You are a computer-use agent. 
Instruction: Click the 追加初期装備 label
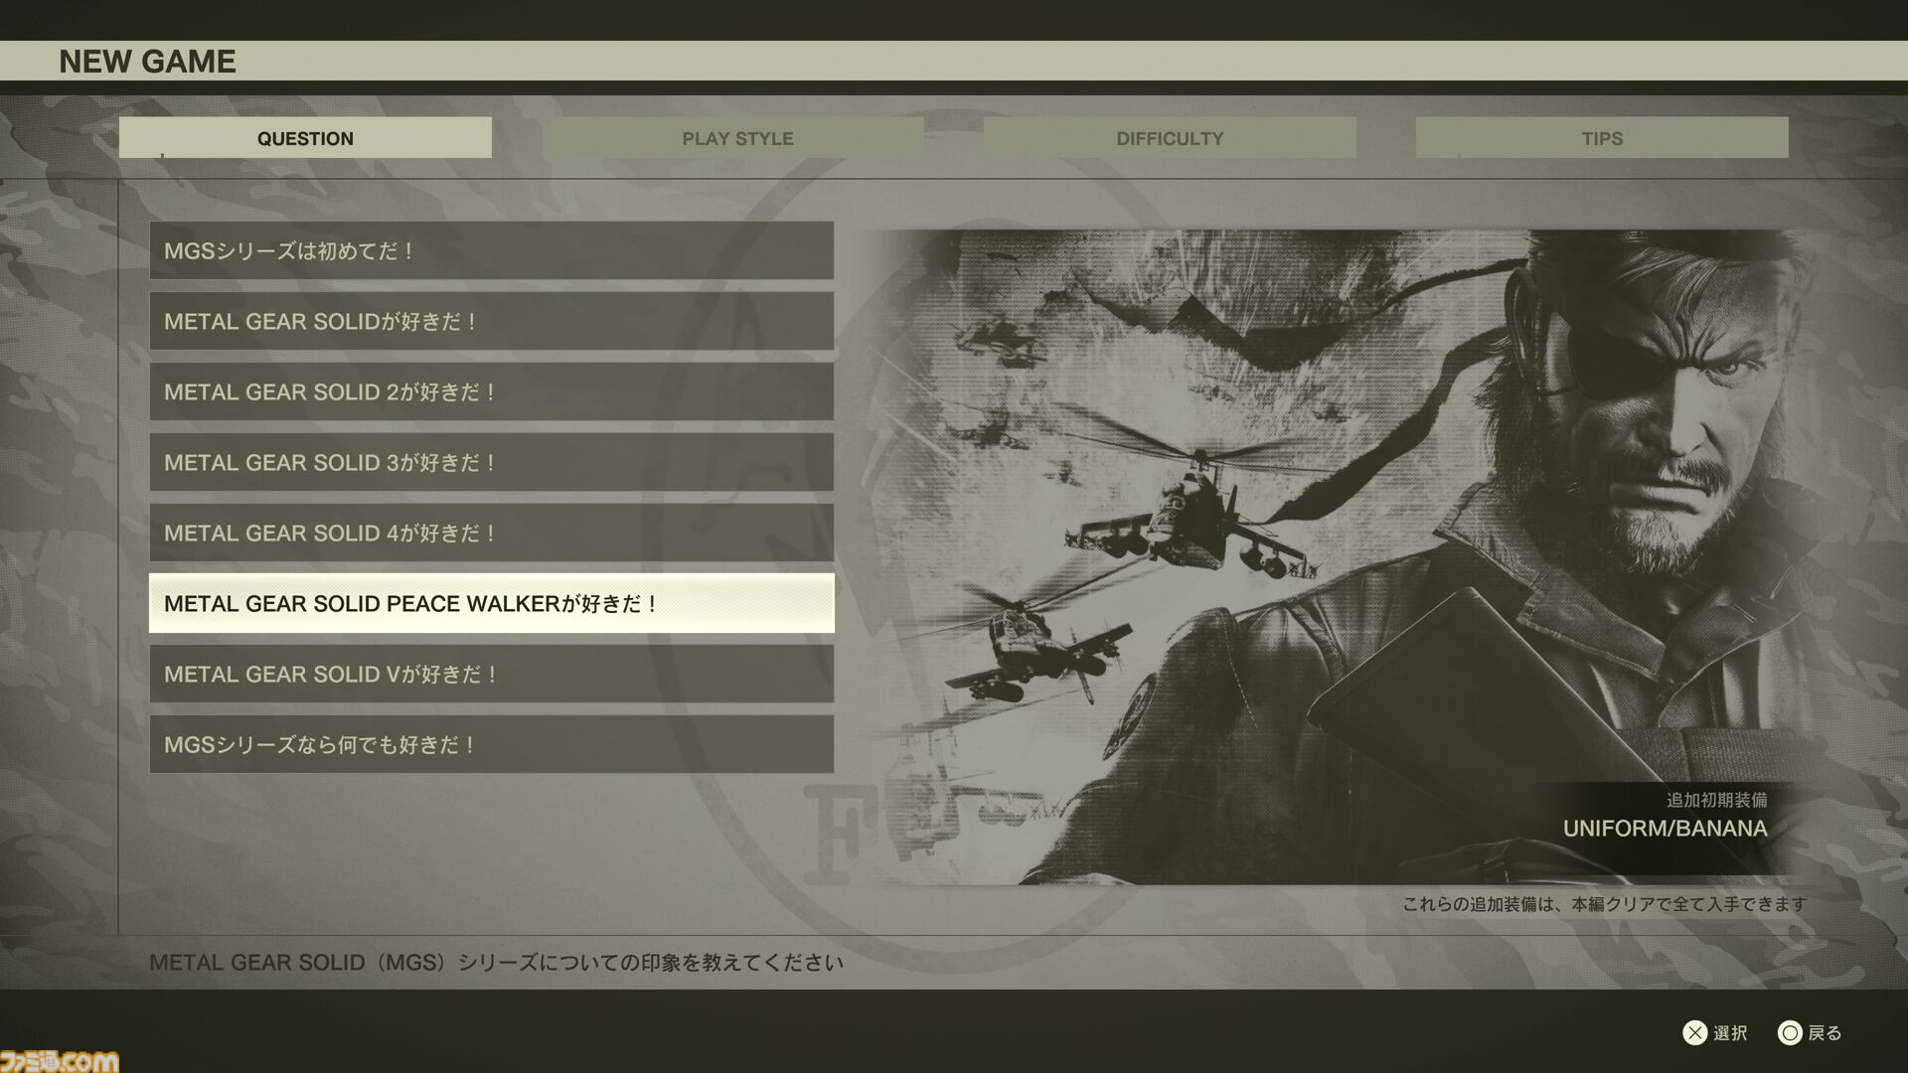1717,800
